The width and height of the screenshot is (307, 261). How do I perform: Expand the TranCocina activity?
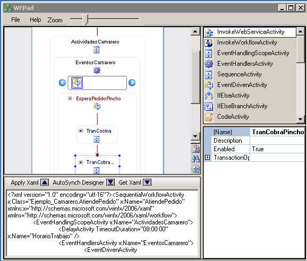coord(81,130)
